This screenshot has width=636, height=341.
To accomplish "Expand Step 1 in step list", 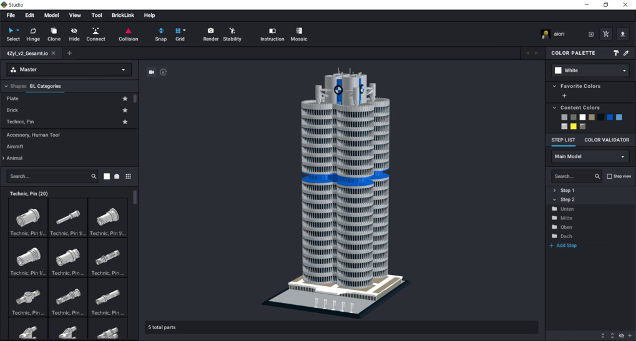I will tap(555, 191).
